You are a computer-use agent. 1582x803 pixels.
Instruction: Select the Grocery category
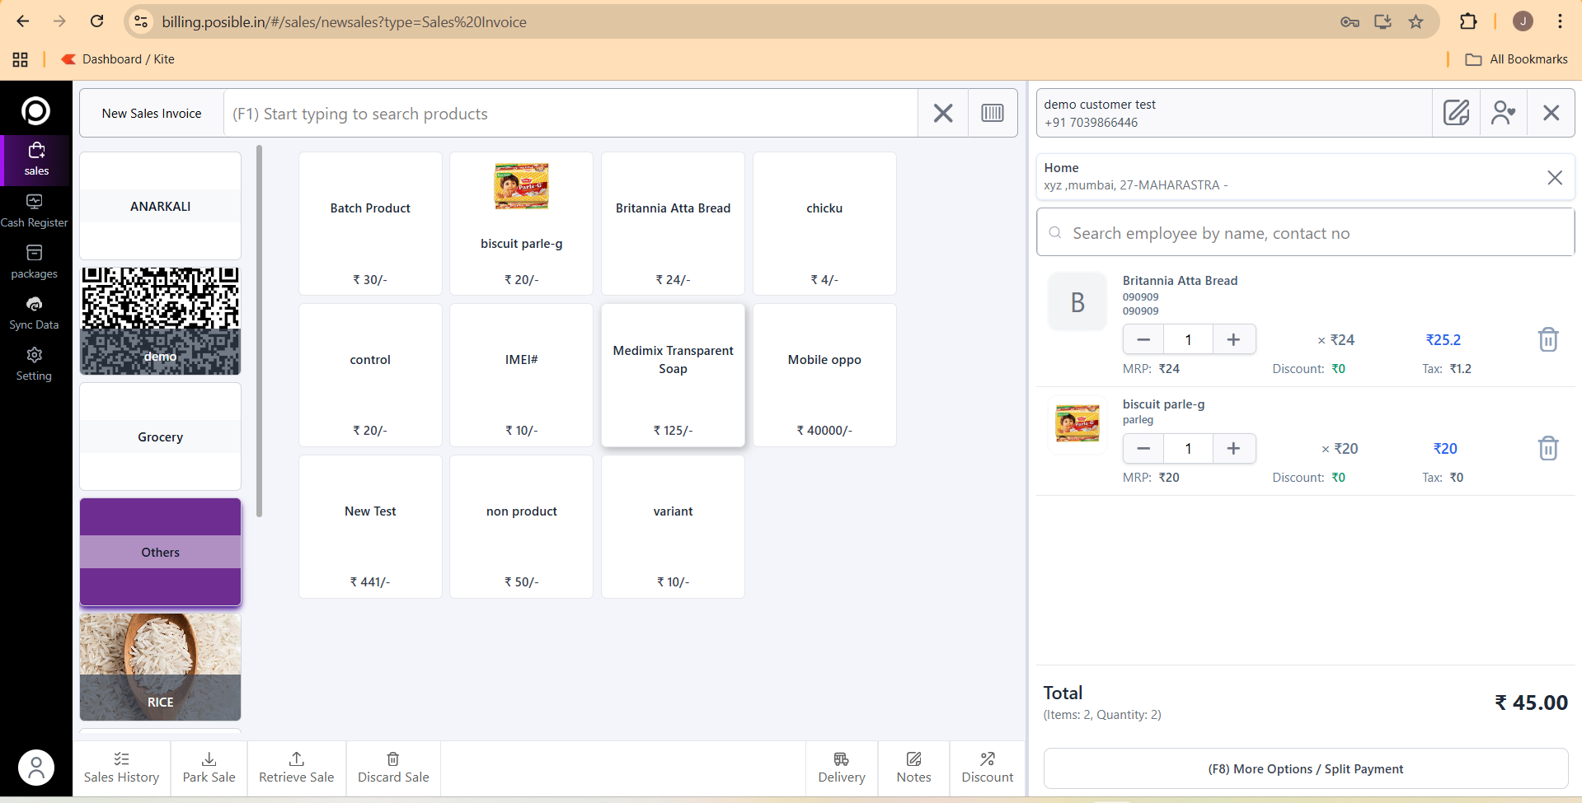pyautogui.click(x=160, y=437)
